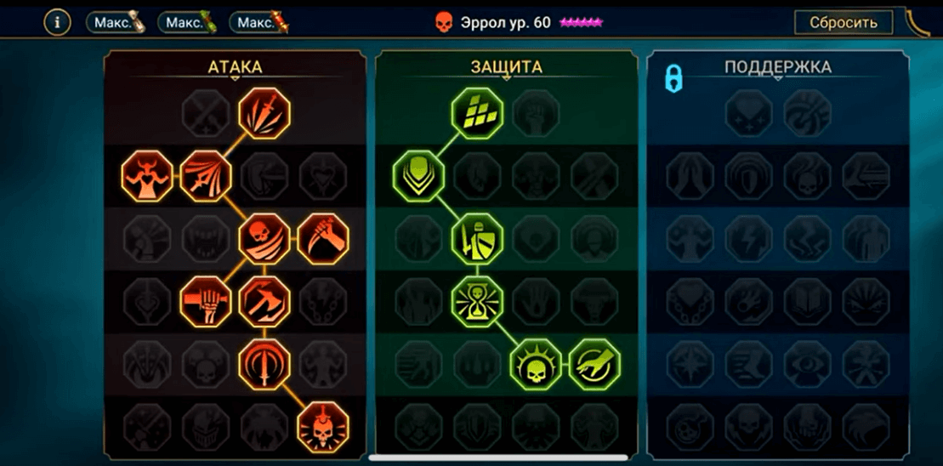Expand the ПОДДЕРЖКА header arrow
The height and width of the screenshot is (466, 943).
click(x=778, y=78)
